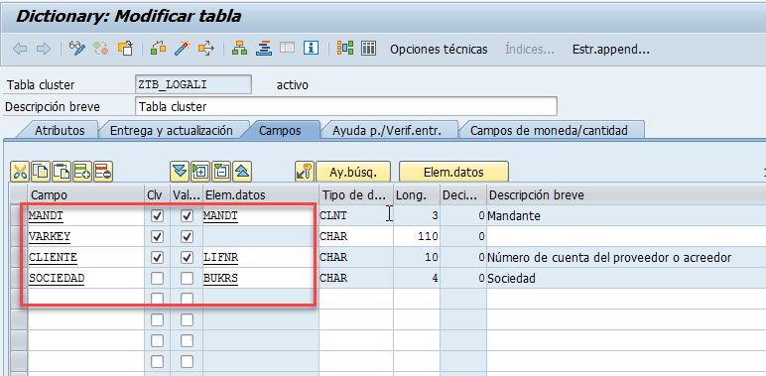
Task: Click the LIFNR data element cell
Action: (260, 257)
